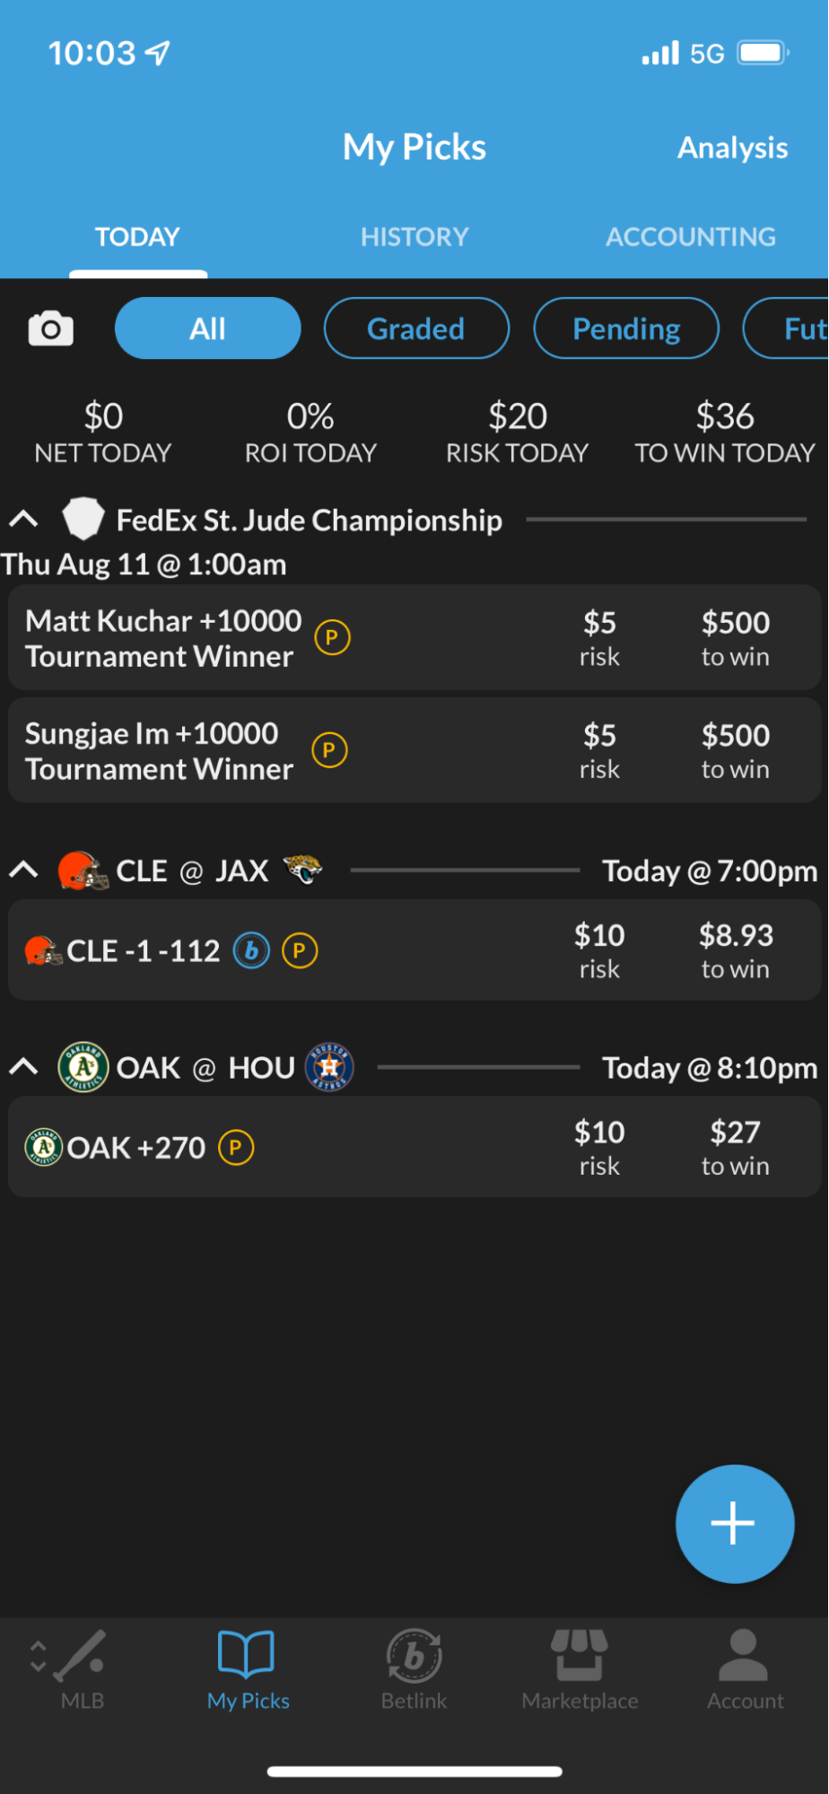The width and height of the screenshot is (829, 1794).
Task: Switch to the ACCOUNTING tab
Action: point(690,237)
